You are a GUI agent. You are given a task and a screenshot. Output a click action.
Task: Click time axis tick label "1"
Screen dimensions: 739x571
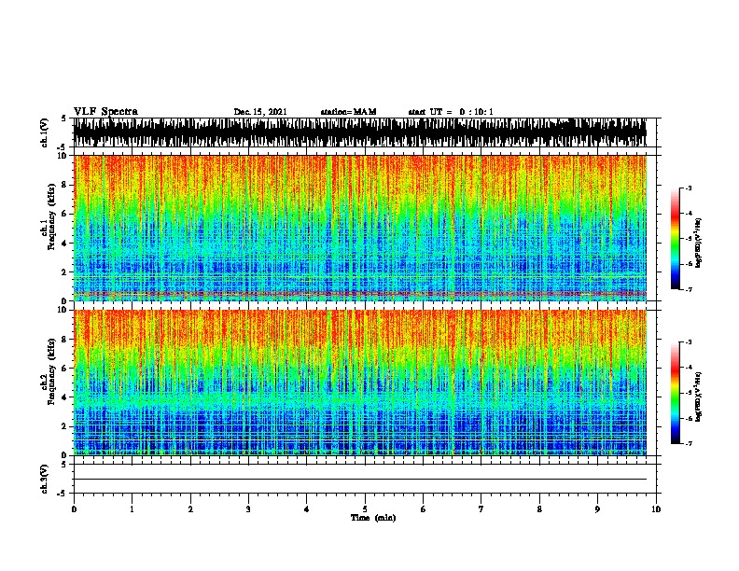pos(132,509)
